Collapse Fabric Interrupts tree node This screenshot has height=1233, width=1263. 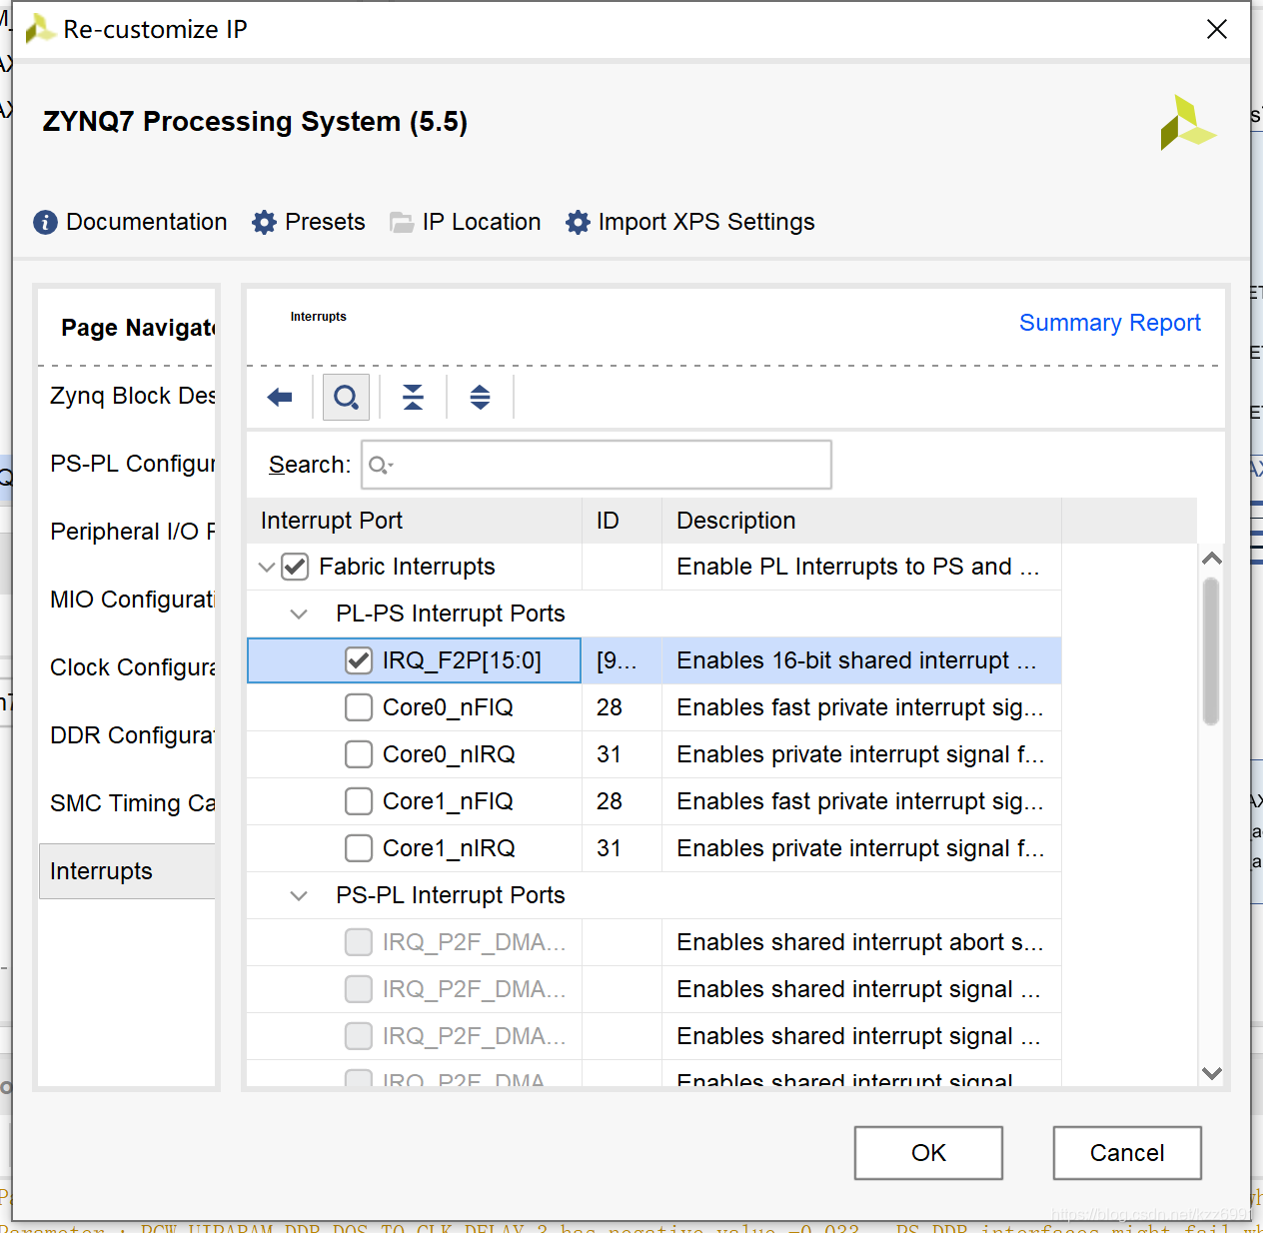[x=266, y=567]
